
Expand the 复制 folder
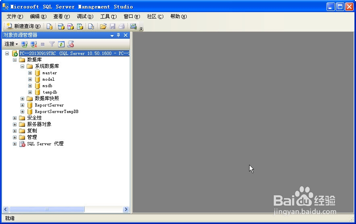pos(15,131)
